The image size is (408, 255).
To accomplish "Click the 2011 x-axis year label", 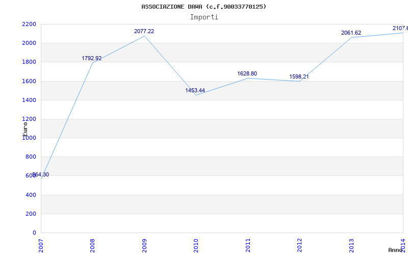I will (248, 245).
